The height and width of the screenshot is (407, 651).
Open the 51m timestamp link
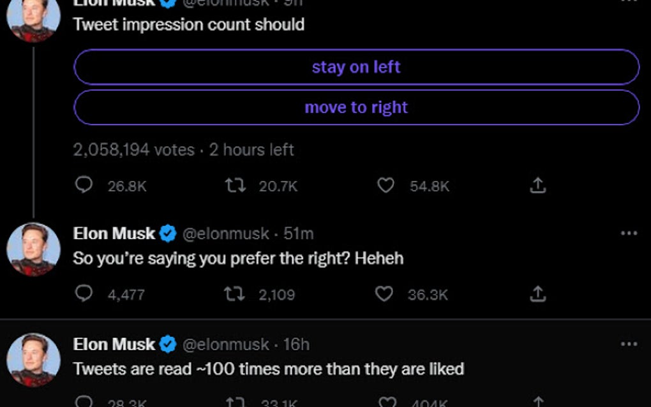tap(298, 234)
